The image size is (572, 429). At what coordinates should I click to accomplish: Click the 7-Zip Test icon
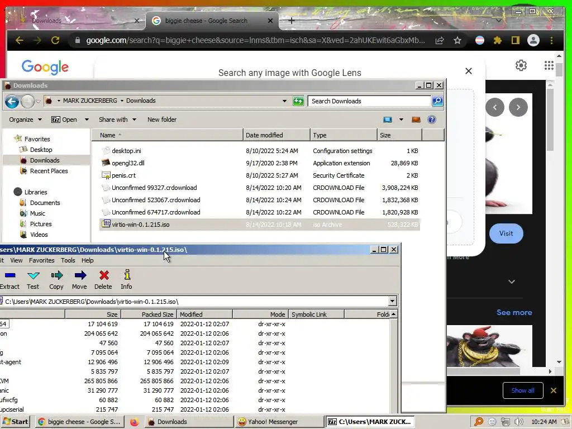33,275
